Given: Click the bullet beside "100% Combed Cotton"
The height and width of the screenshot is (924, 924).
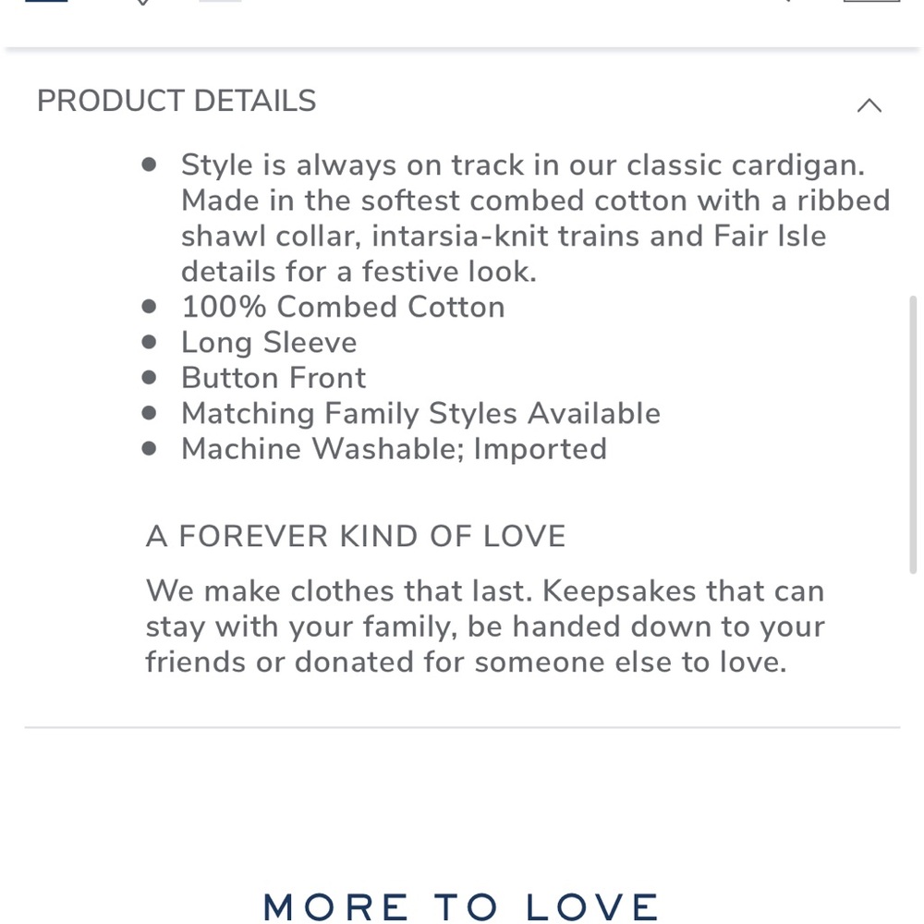Looking at the screenshot, I should click(x=150, y=307).
